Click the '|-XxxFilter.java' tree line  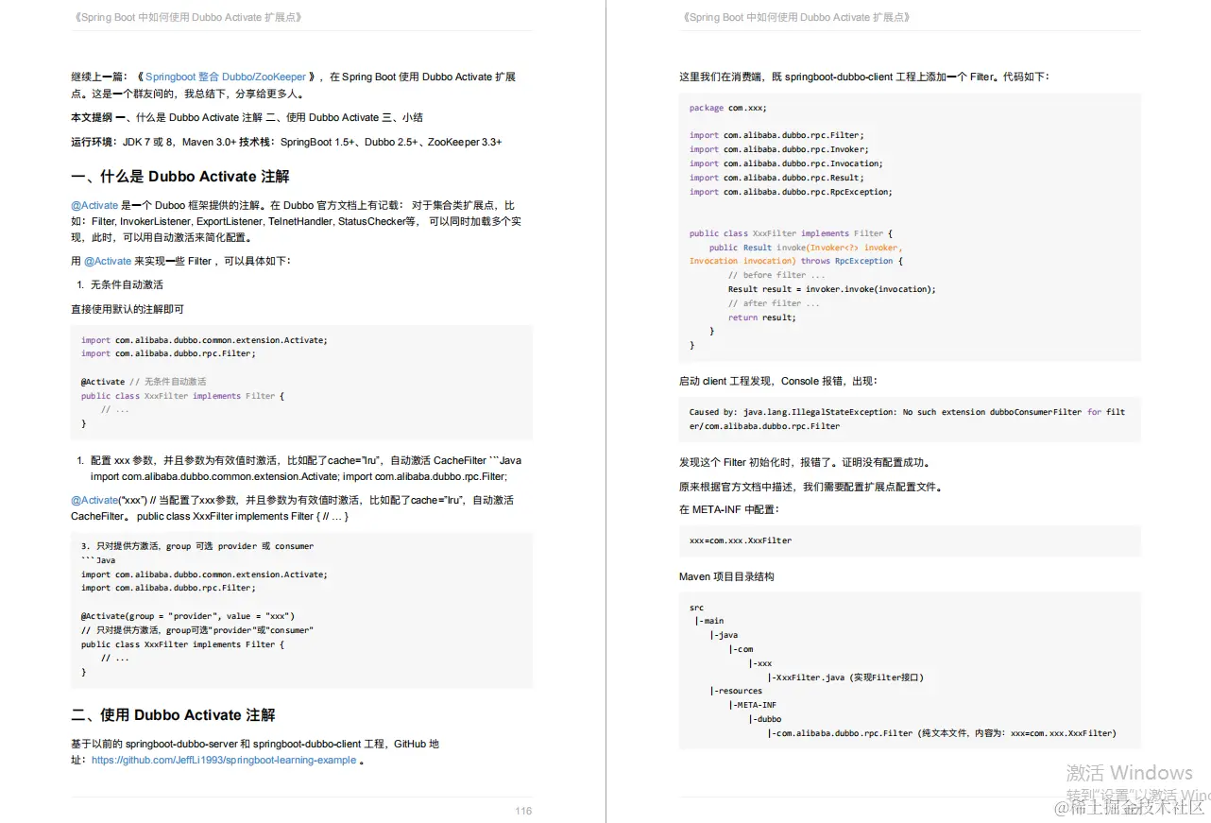(845, 677)
